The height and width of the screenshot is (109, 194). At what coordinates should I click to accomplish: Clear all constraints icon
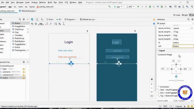(47, 24)
